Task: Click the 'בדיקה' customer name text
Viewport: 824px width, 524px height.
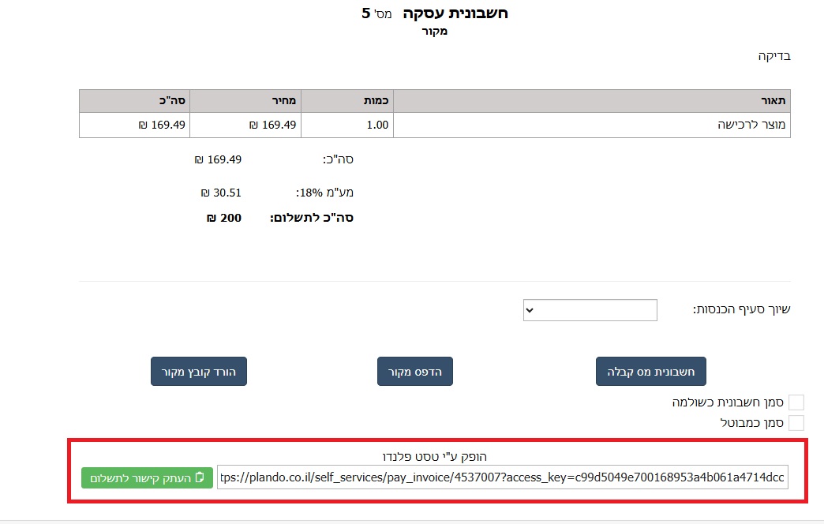Action: pos(773,56)
